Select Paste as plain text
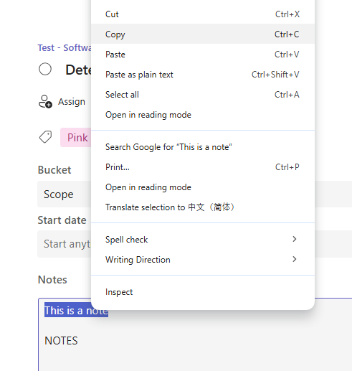 tap(203, 75)
